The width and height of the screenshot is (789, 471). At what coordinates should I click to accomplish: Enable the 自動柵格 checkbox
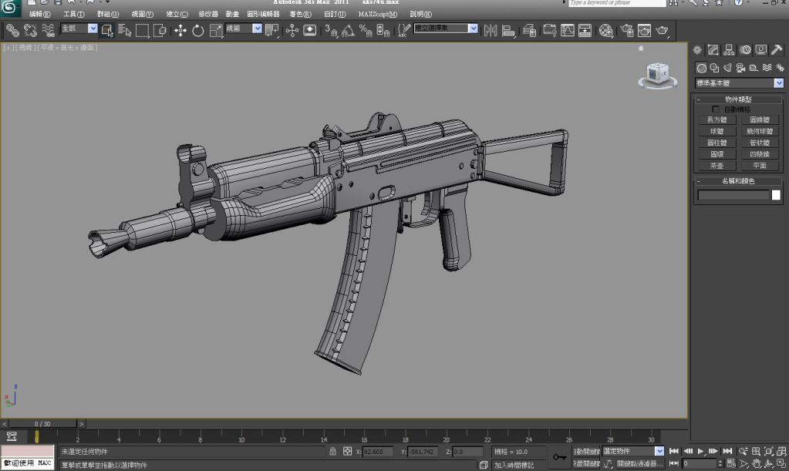coord(716,109)
